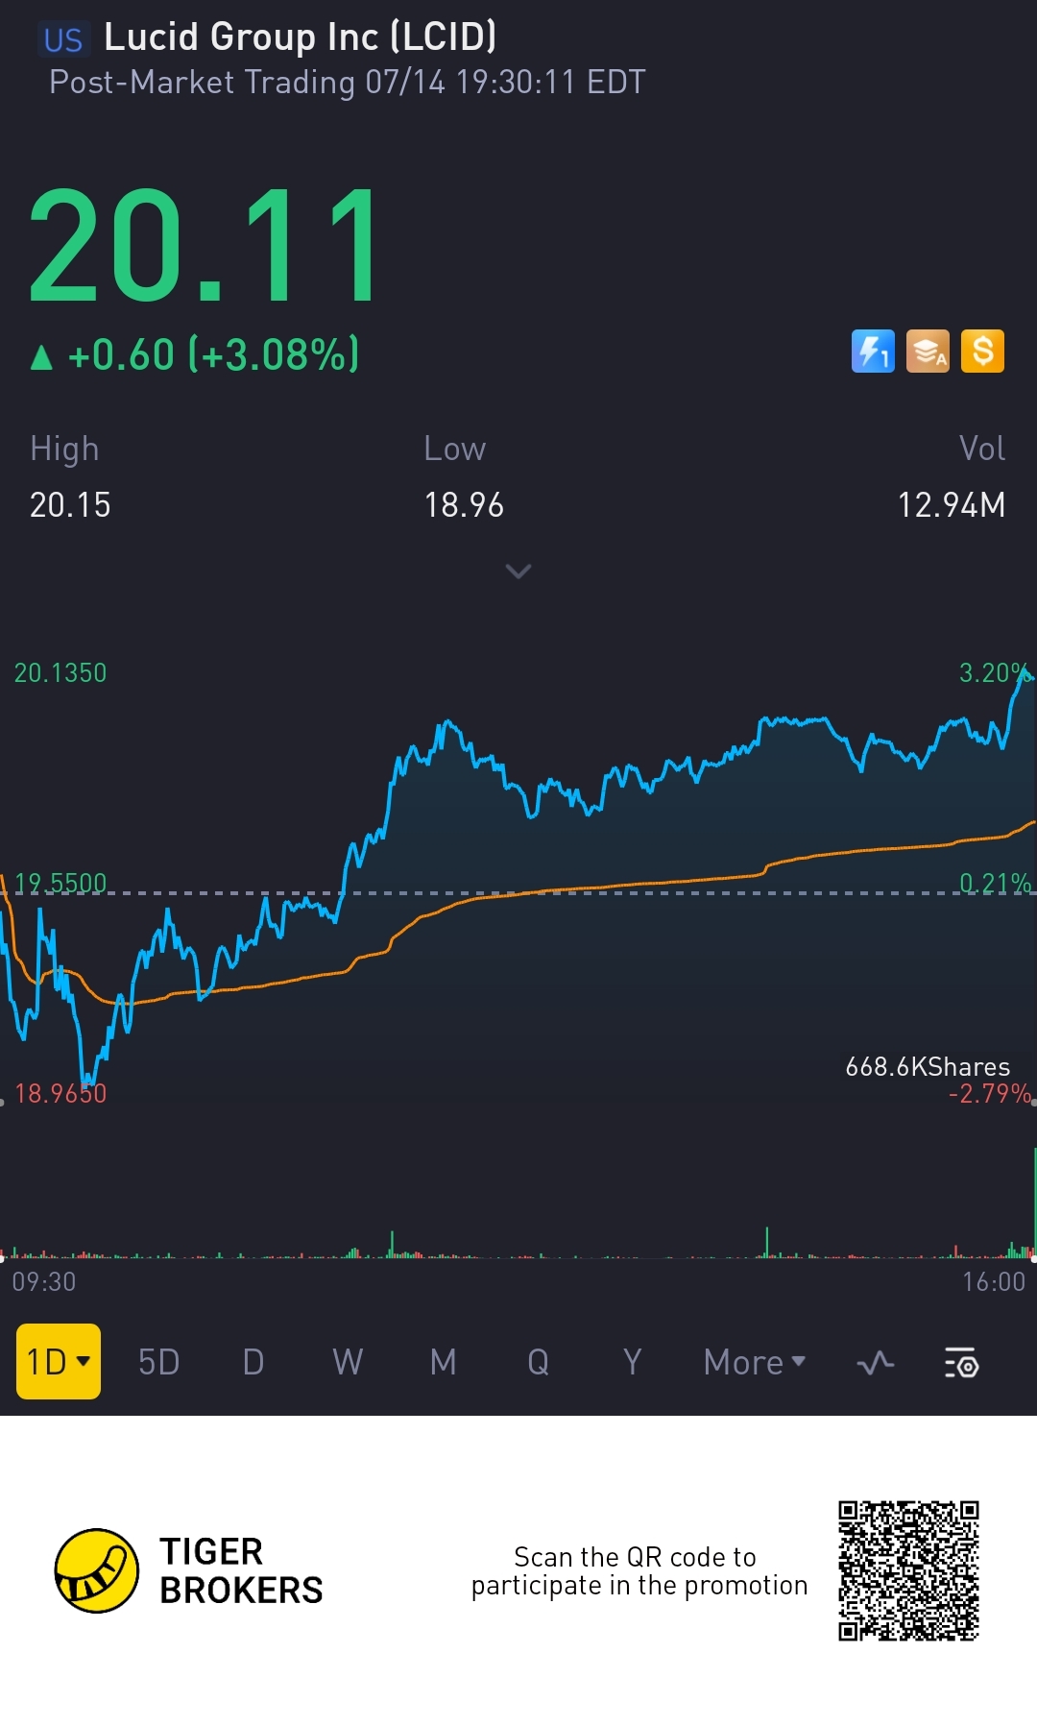This screenshot has height=1726, width=1037.
Task: Tap the QR code image
Action: [x=908, y=1571]
